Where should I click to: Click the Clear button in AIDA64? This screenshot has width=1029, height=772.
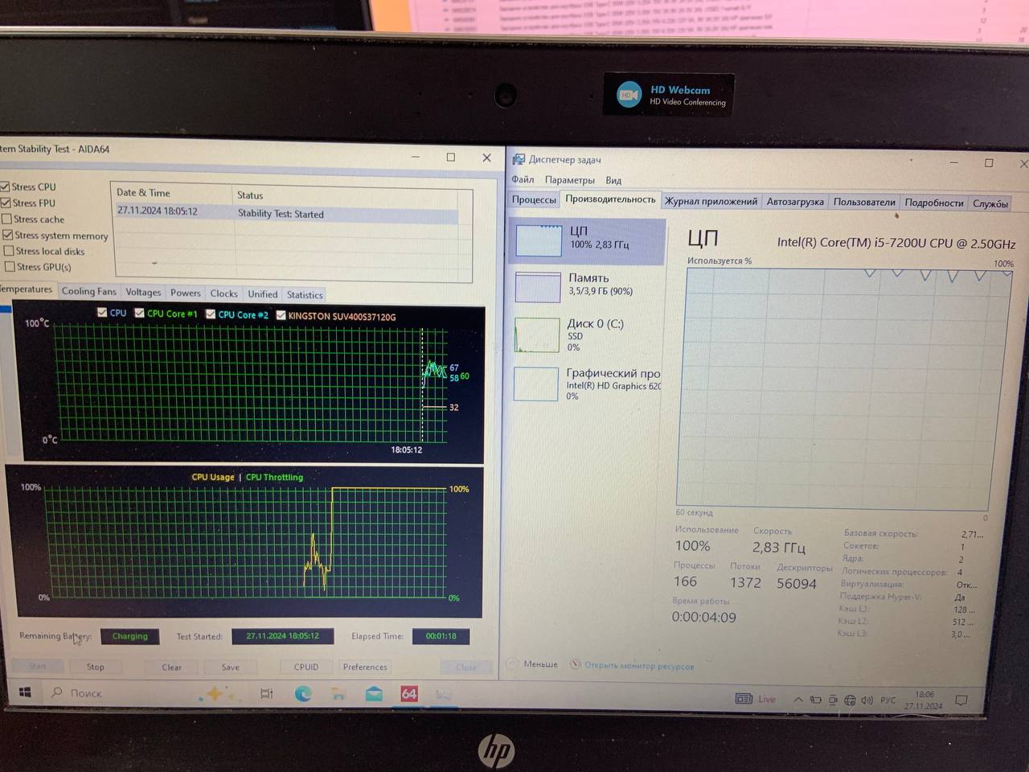[x=171, y=667]
